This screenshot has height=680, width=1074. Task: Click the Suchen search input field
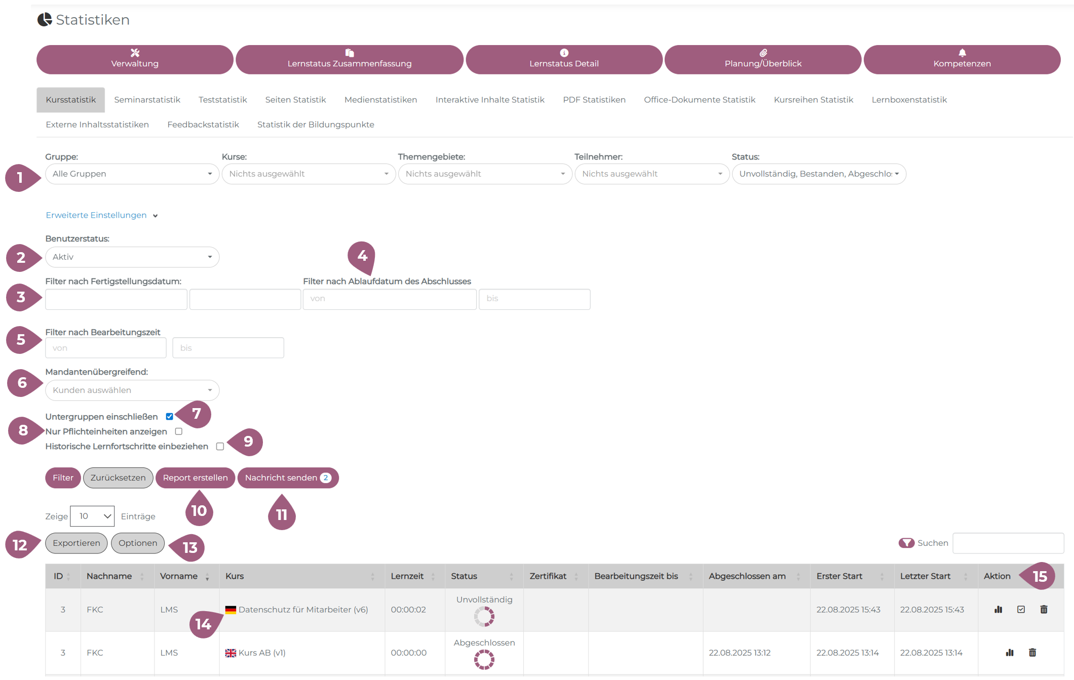pos(1008,543)
